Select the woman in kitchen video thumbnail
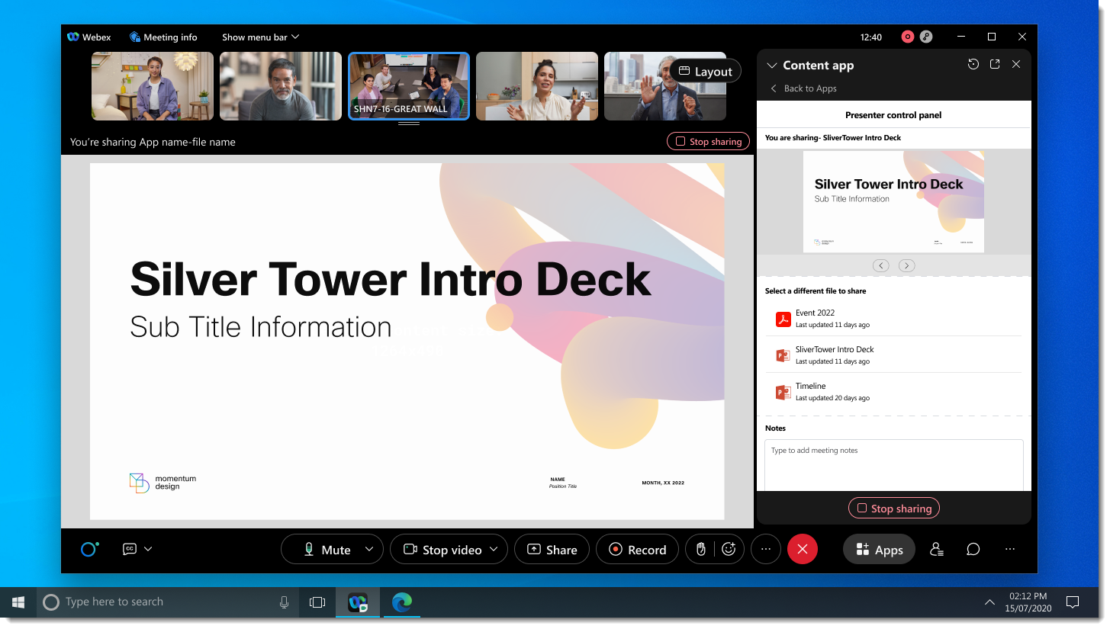Image resolution: width=1110 pixels, height=629 pixels. [x=537, y=86]
